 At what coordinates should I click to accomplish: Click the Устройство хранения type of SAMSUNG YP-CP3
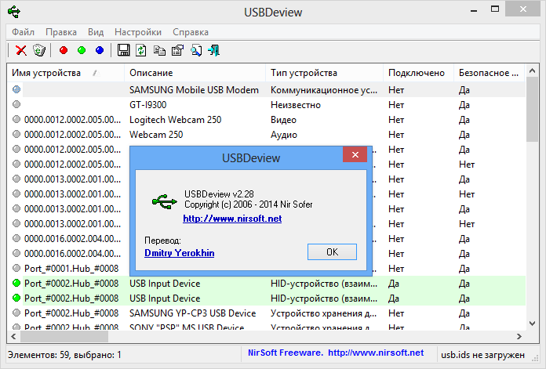tap(324, 313)
